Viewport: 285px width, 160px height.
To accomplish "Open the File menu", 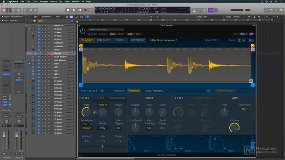I will pos(22,1).
